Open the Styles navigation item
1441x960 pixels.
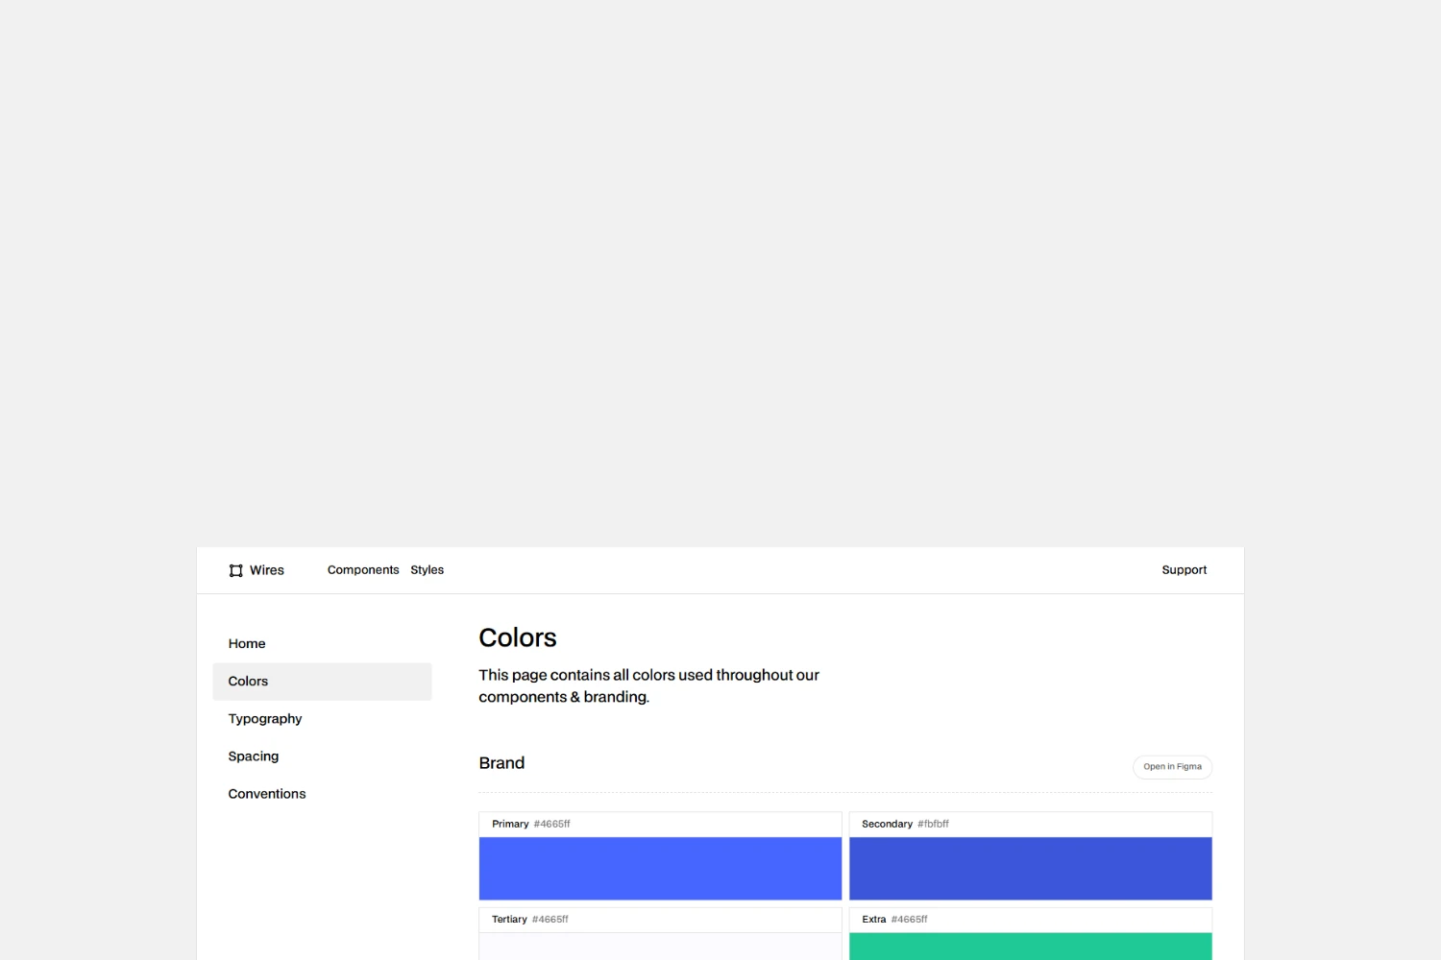pos(427,569)
